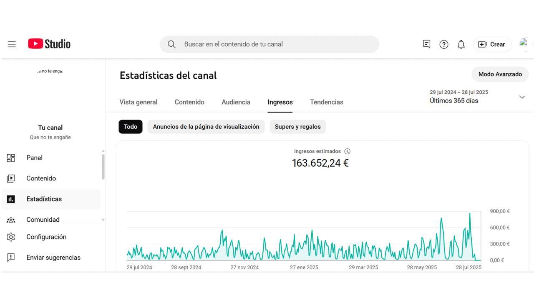Open the Panel section icon in sidebar
This screenshot has width=534, height=300.
click(x=10, y=157)
